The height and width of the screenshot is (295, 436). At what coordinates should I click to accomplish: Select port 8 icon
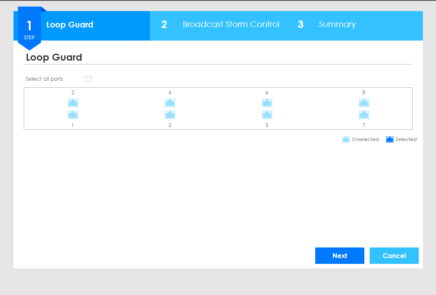pos(364,103)
